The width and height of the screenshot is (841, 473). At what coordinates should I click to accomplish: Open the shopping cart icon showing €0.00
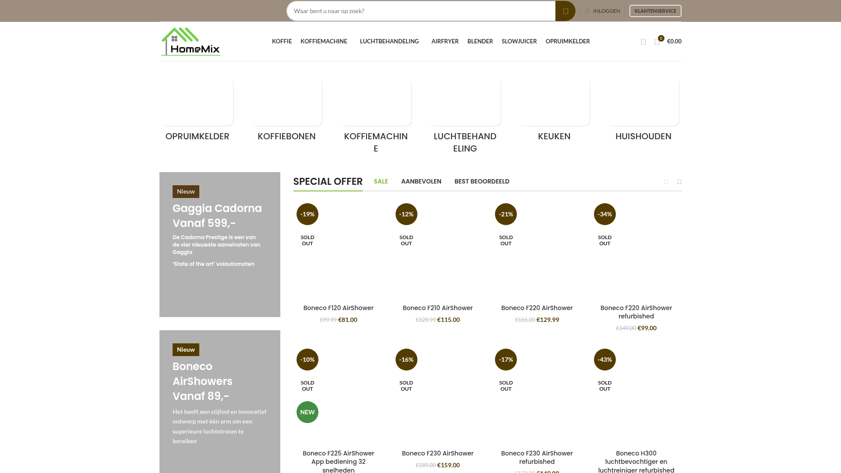(668, 41)
